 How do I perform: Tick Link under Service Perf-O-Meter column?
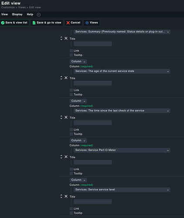[x=71, y=169]
